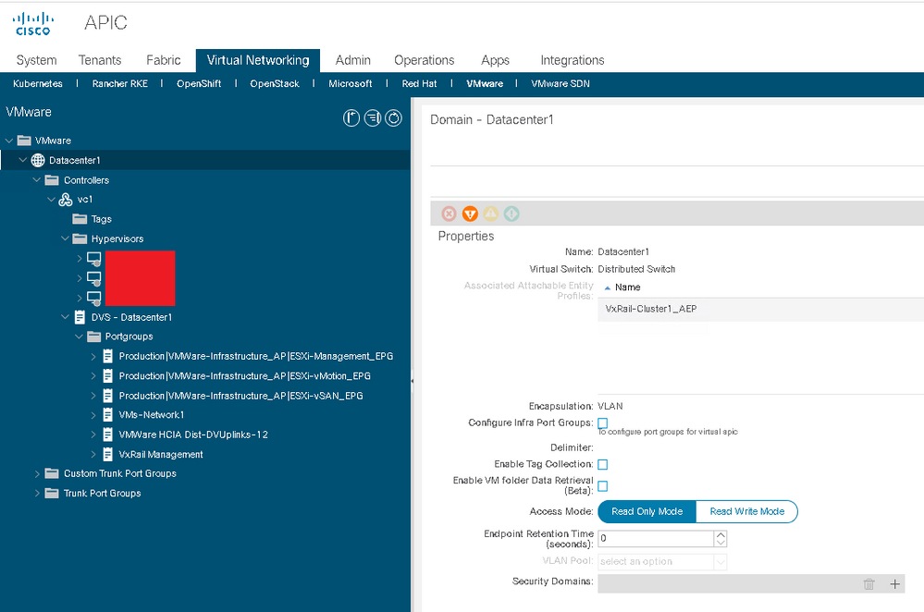Click the vc1 controller icon

(x=66, y=200)
